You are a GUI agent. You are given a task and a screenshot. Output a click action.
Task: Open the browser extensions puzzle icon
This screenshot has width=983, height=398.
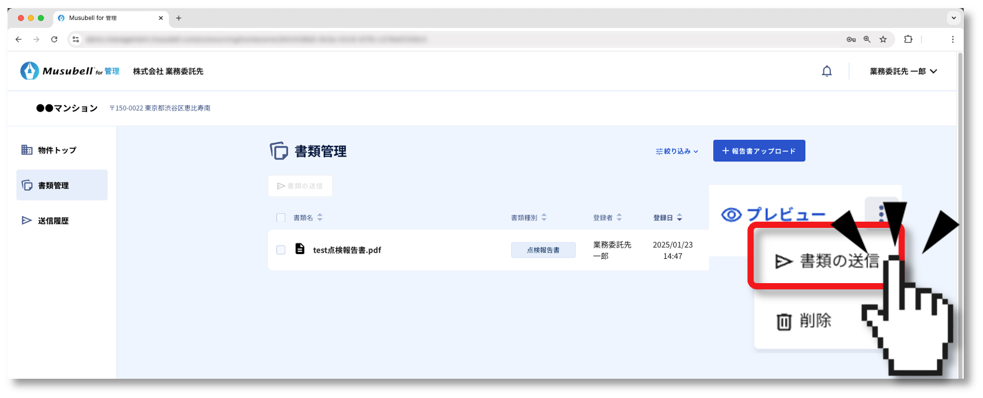908,39
